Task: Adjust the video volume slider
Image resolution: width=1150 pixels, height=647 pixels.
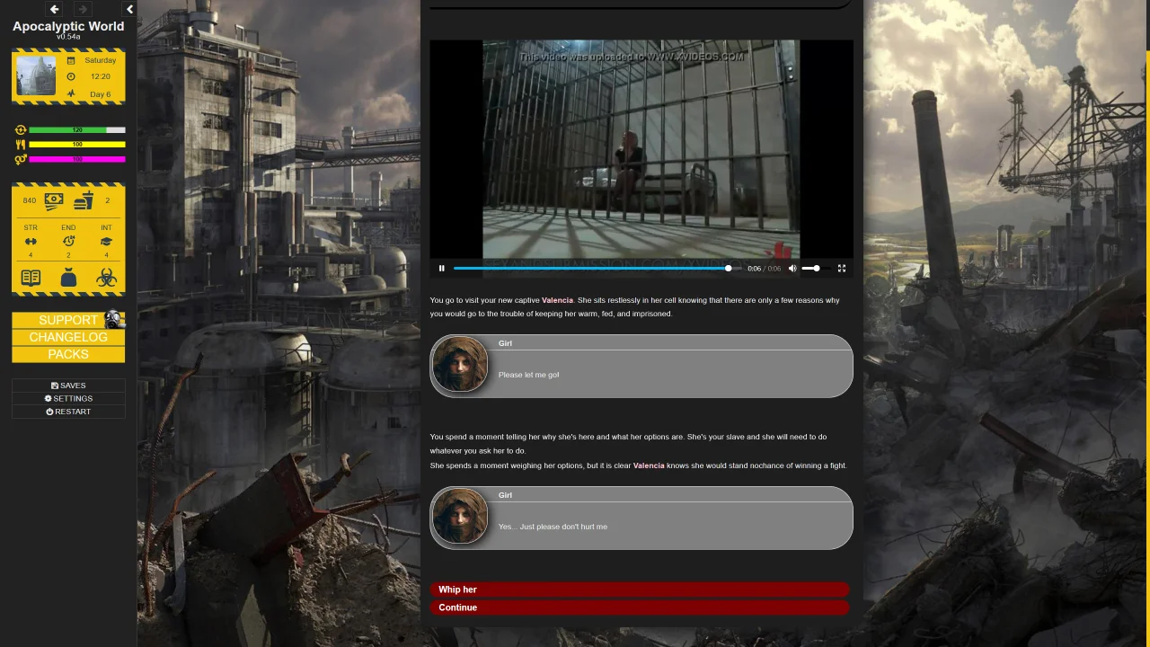Action: [x=810, y=268]
